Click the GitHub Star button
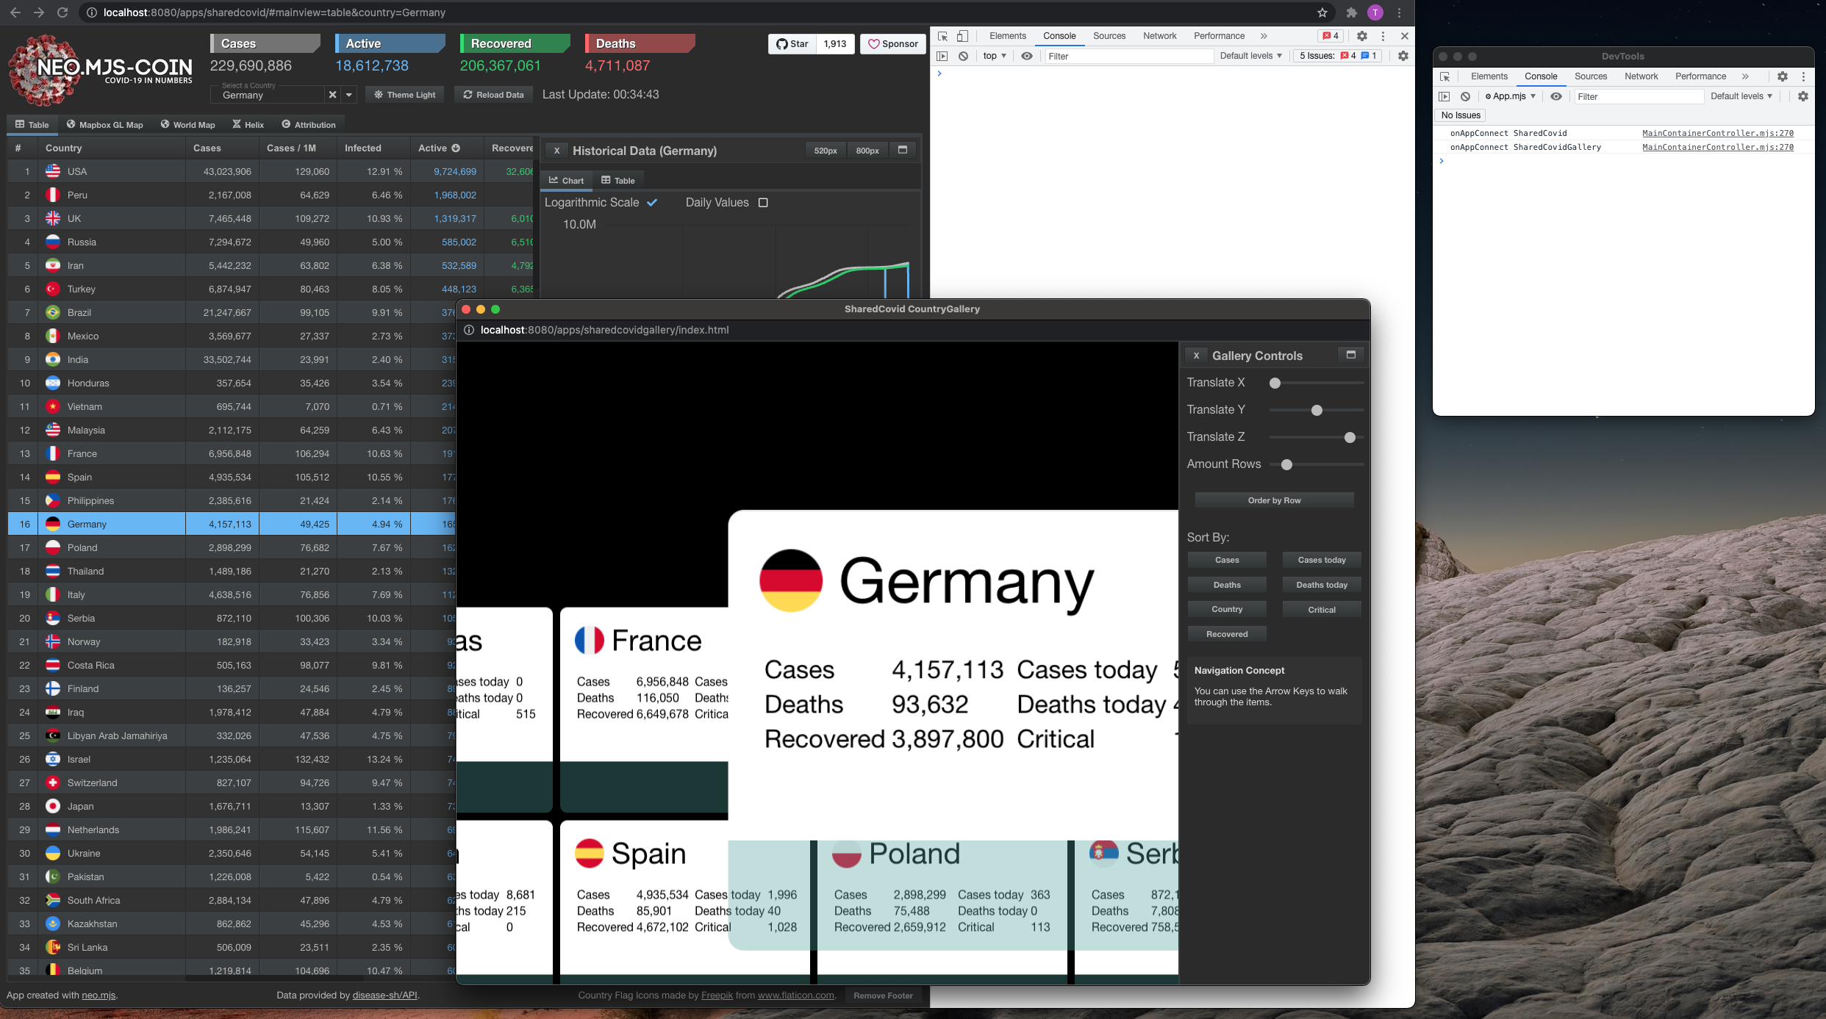This screenshot has height=1019, width=1826. point(792,44)
